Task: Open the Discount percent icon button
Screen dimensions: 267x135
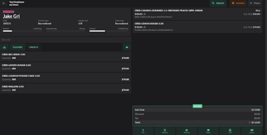Action: coord(165,131)
